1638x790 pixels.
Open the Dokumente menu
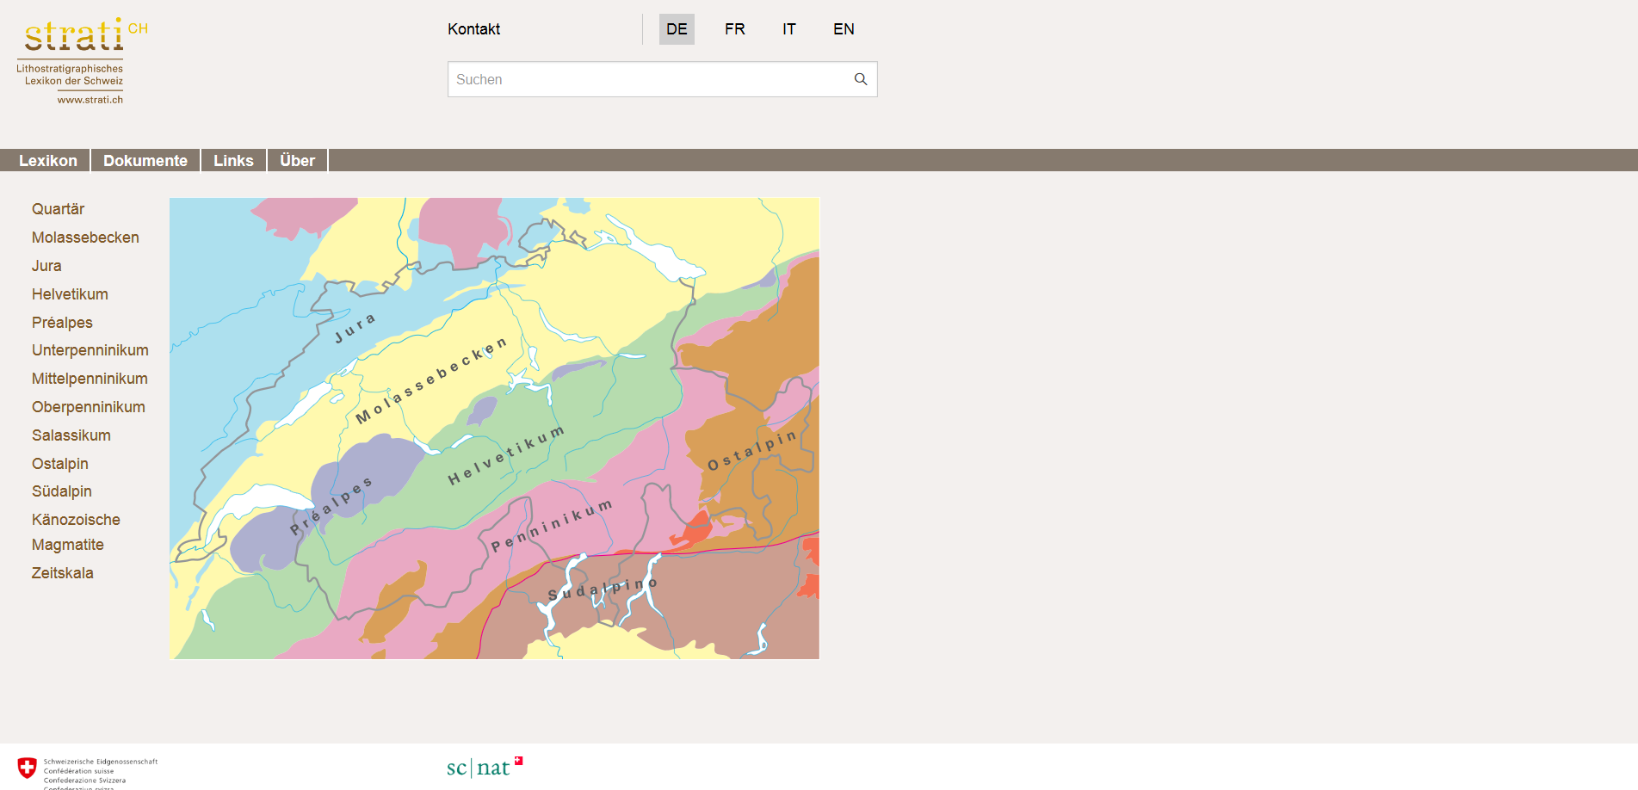click(x=145, y=161)
